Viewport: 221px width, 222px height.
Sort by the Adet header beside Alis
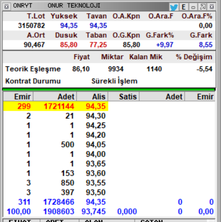[55, 96]
